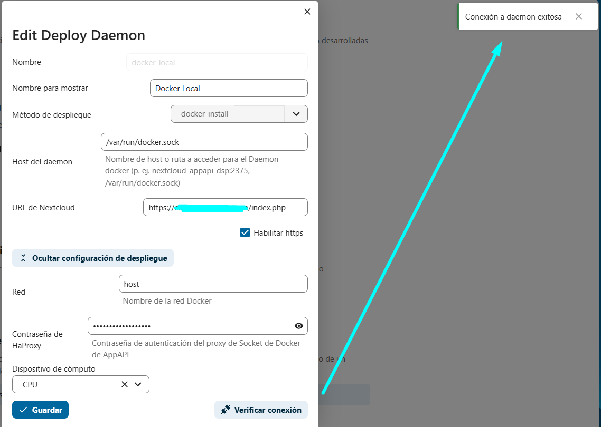Image resolution: width=601 pixels, height=427 pixels.
Task: Collapse section with Ocultar configuración de despliegue
Action: 93,258
